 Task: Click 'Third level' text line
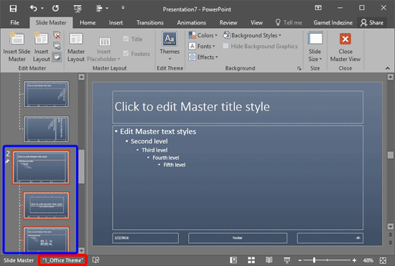(x=154, y=150)
